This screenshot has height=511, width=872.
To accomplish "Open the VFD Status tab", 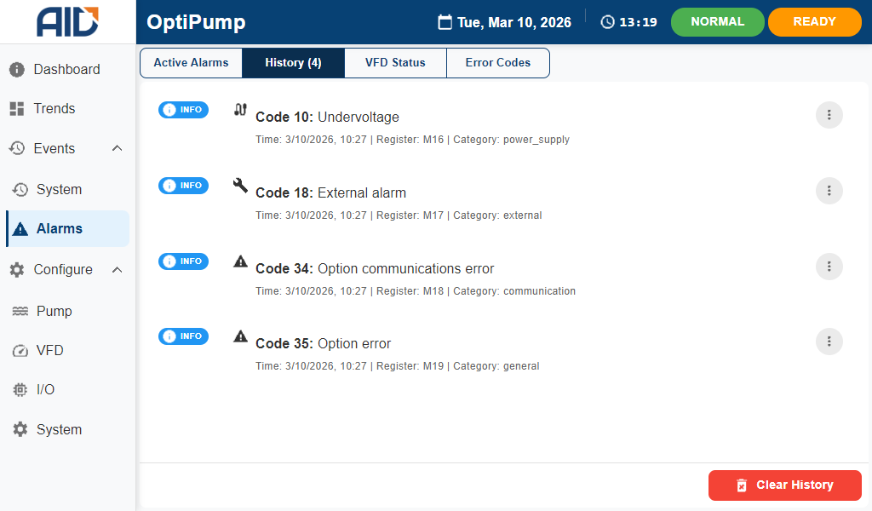I will [395, 63].
